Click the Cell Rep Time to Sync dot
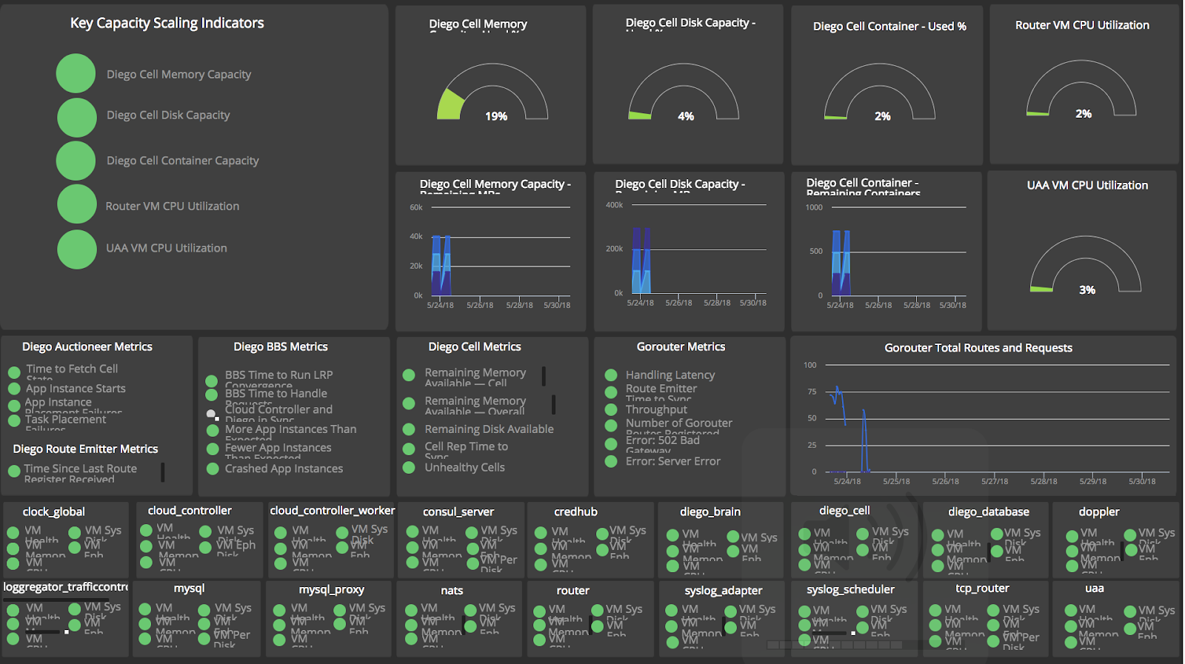 point(409,449)
